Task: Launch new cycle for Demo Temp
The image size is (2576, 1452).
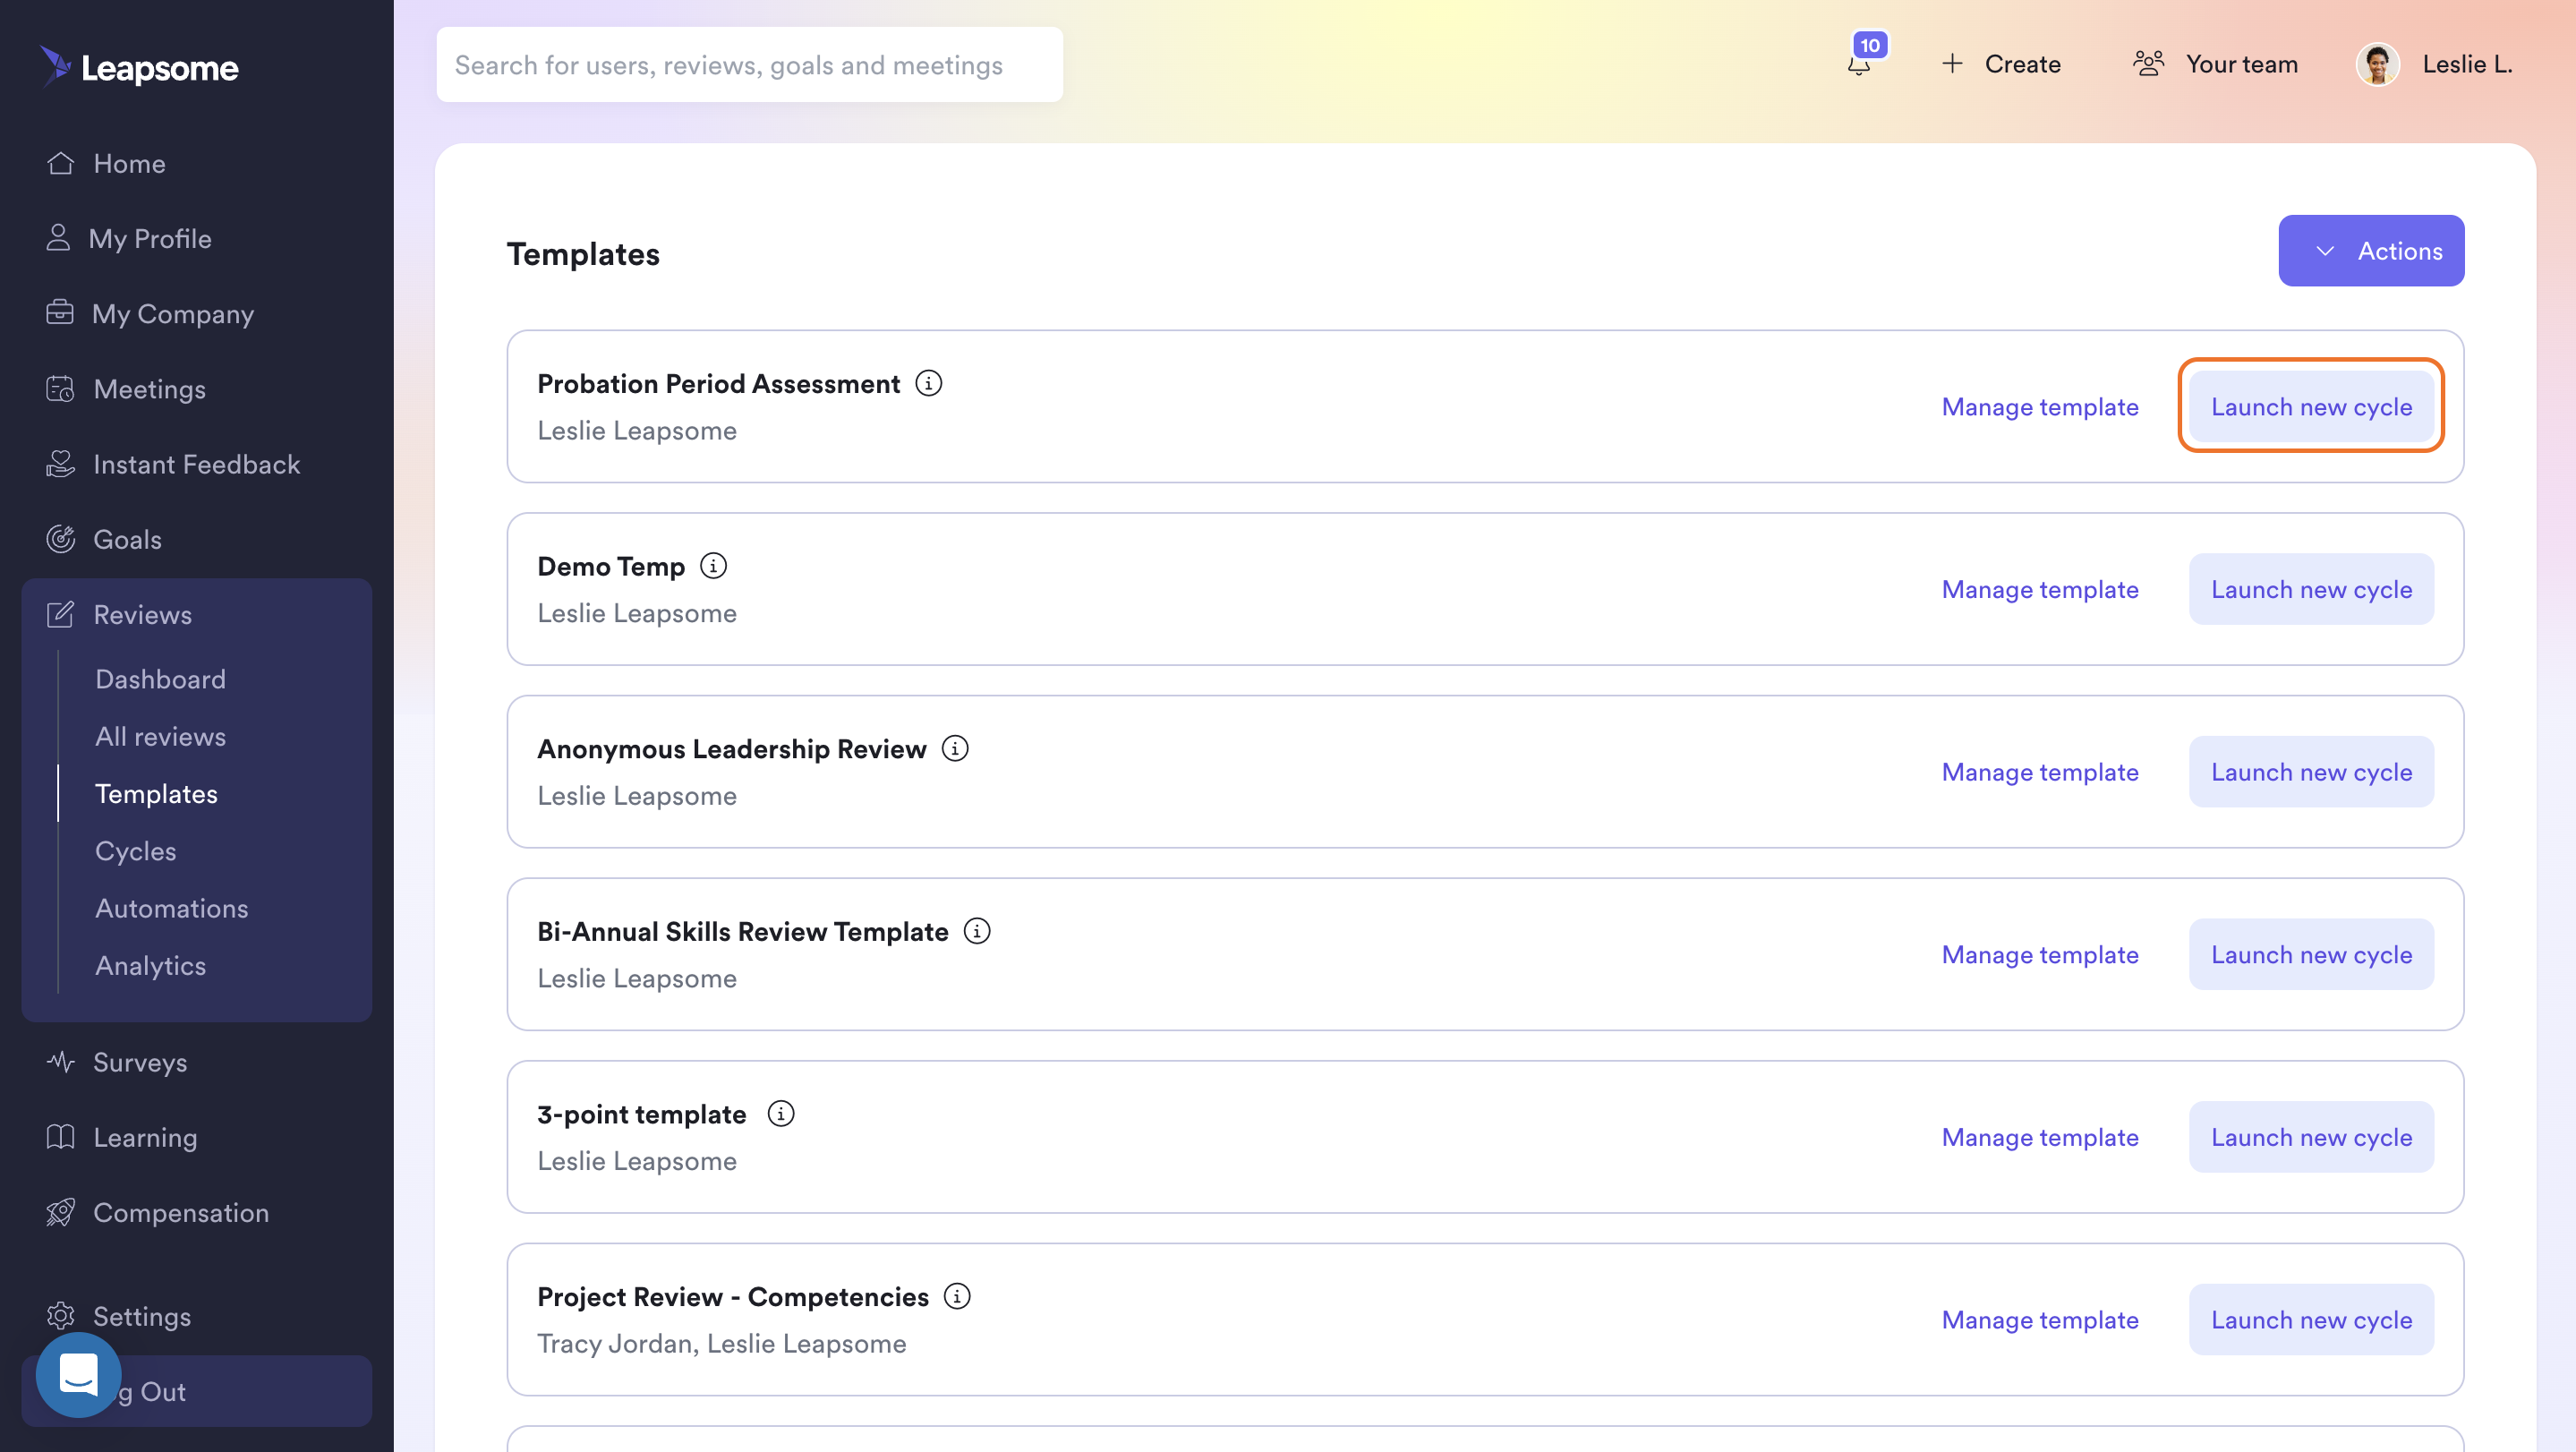Action: 2311,589
